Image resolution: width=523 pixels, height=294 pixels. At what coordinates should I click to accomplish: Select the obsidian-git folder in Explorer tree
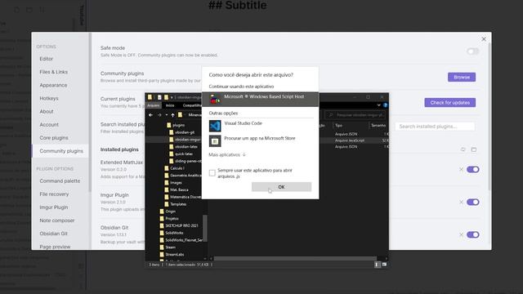pos(181,132)
